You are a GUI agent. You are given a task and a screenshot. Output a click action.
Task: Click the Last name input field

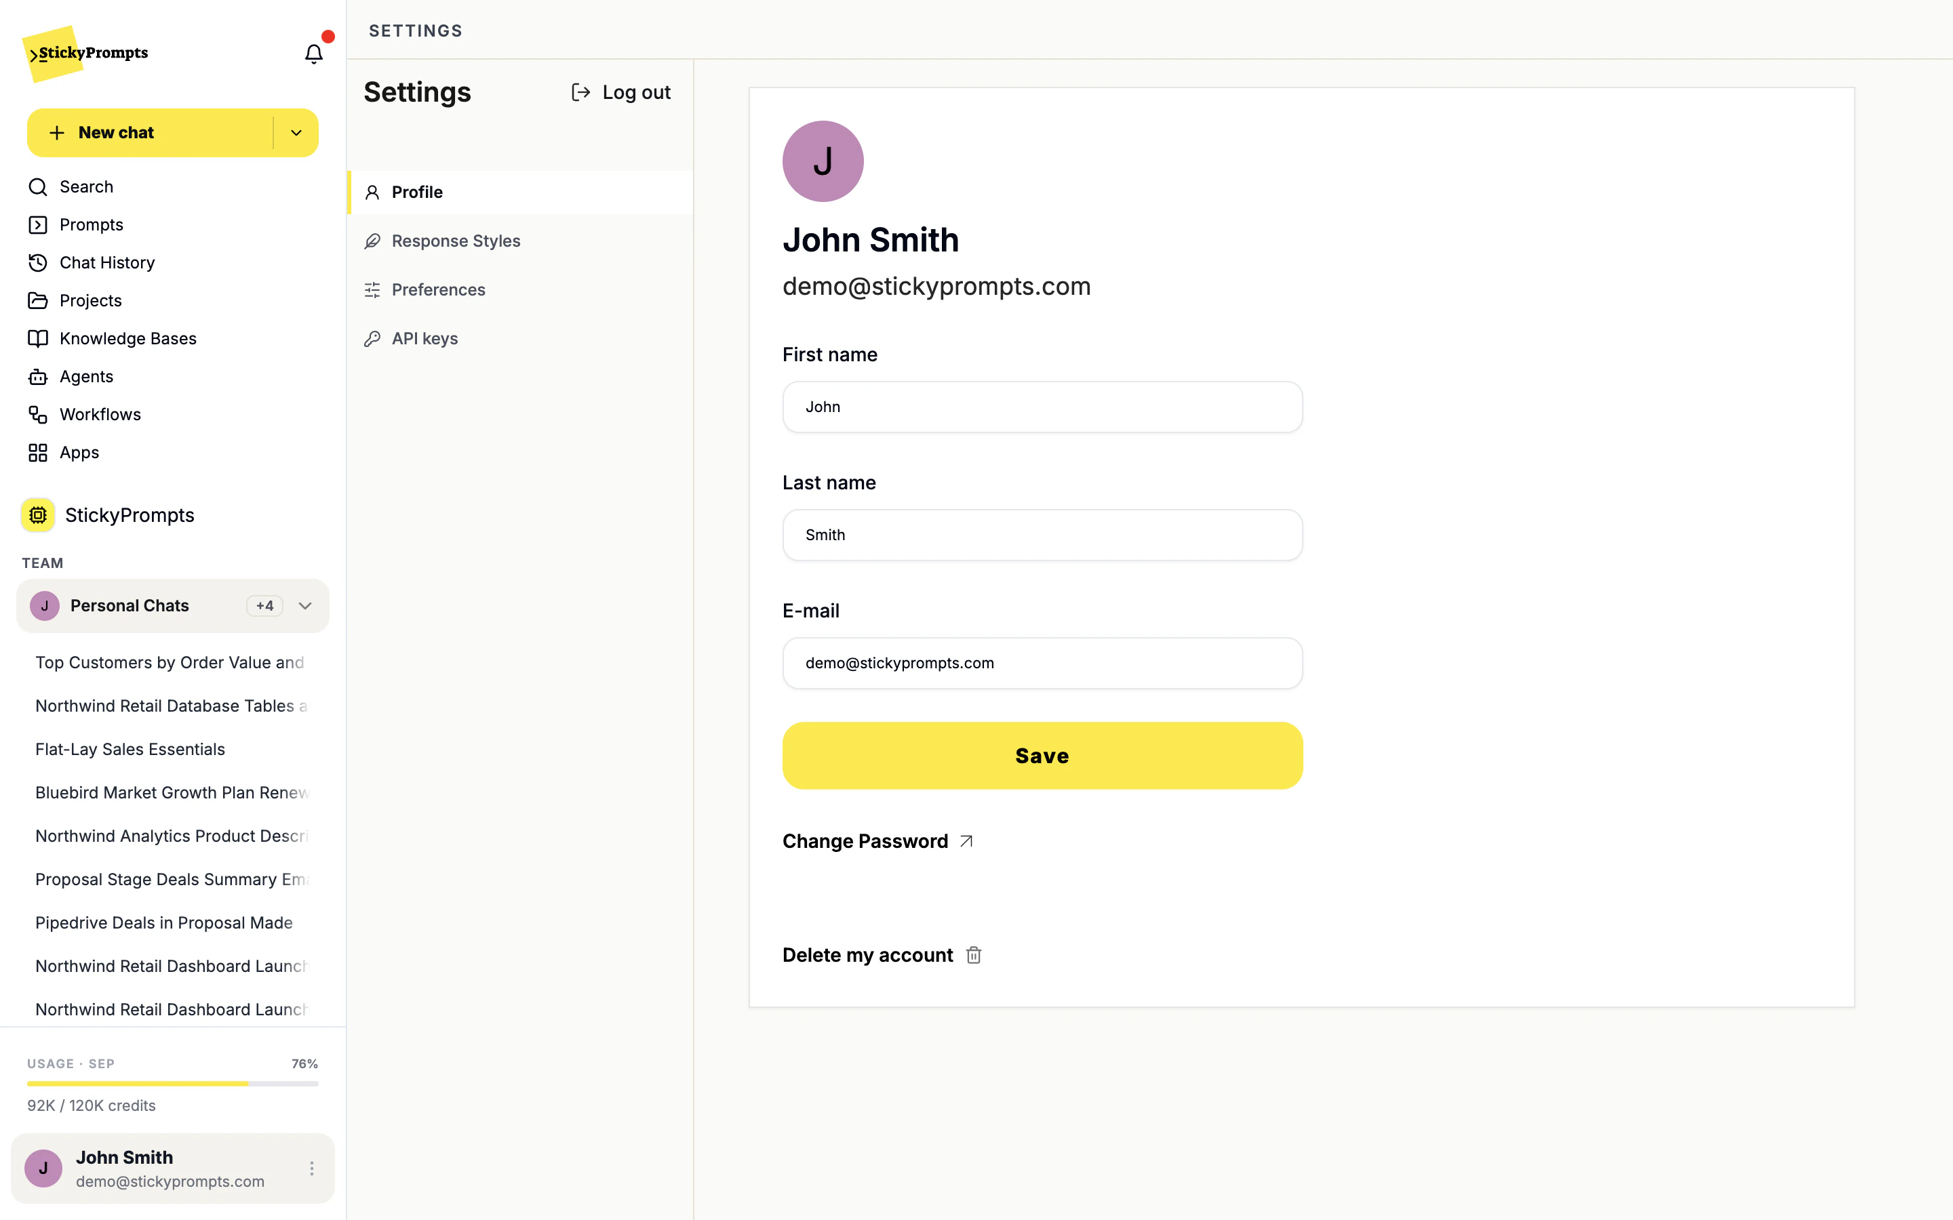click(1042, 535)
